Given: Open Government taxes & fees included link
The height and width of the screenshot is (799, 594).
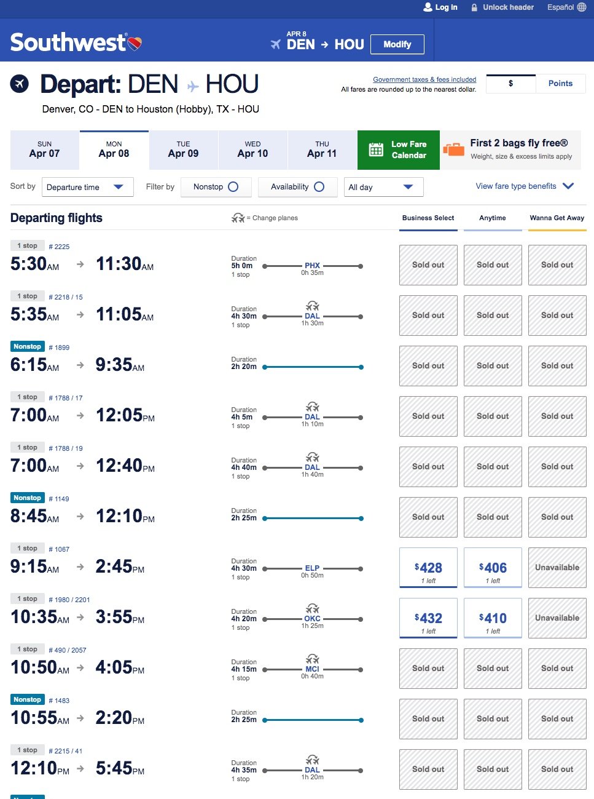Looking at the screenshot, I should 424,79.
